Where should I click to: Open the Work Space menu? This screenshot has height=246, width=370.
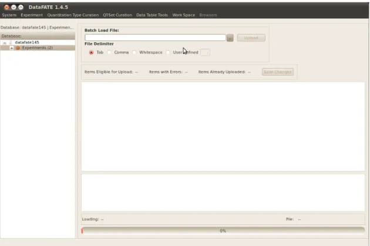pos(184,15)
